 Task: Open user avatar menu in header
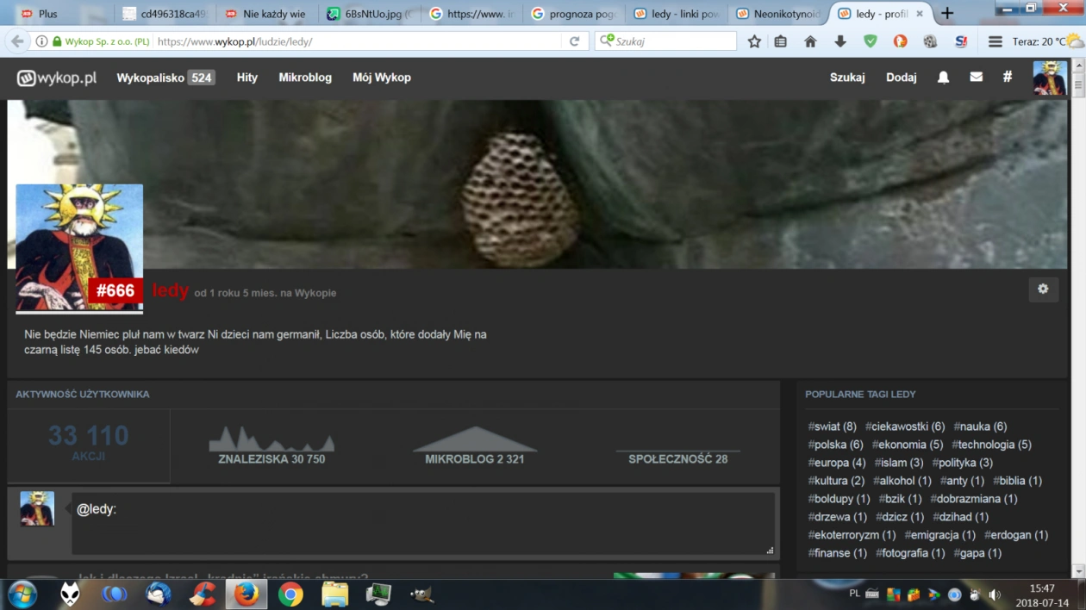coord(1049,78)
